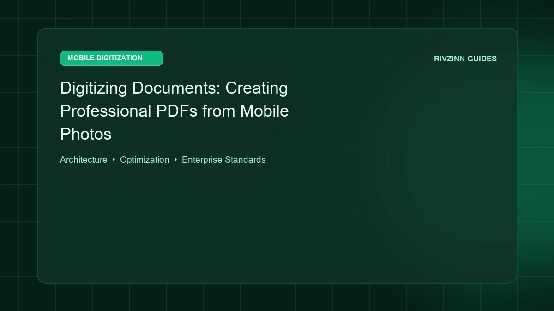
Task: Select the word Optimization in the subtitle
Action: point(145,160)
